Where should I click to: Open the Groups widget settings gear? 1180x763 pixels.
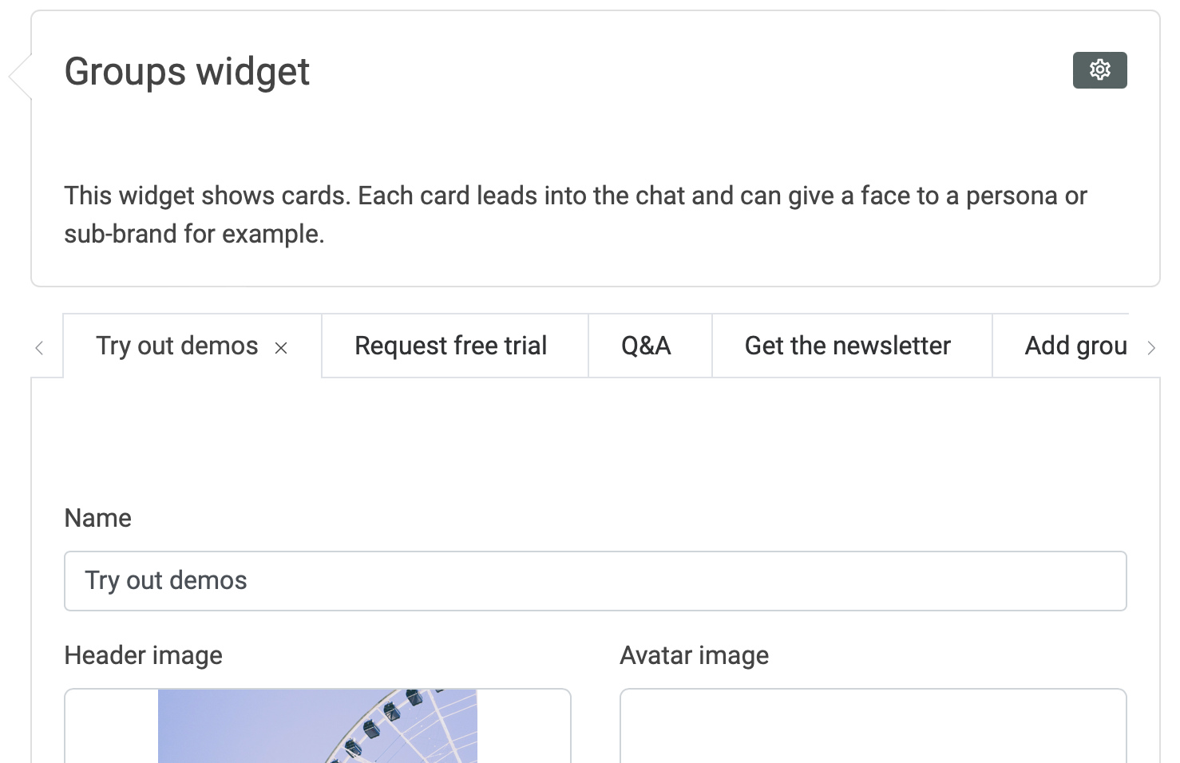[x=1099, y=70]
